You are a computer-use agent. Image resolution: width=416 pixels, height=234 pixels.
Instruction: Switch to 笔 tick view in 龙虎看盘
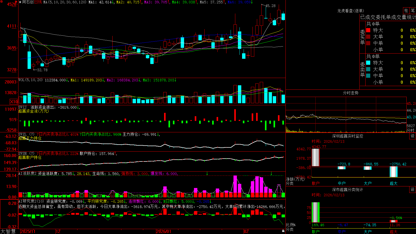click(x=413, y=10)
